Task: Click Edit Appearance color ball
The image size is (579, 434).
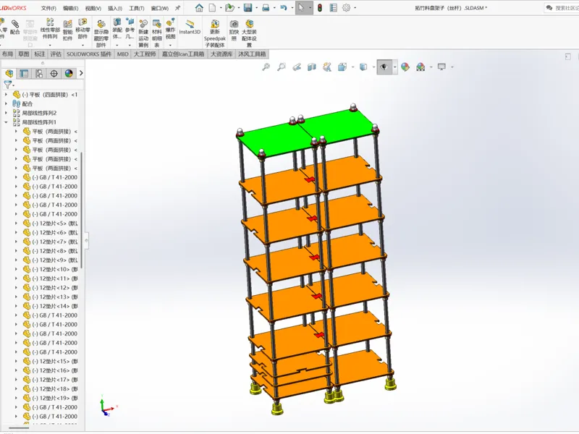Action: point(405,67)
